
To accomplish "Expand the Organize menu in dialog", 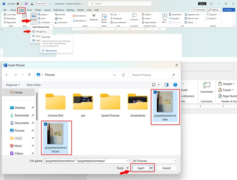I will (x=13, y=85).
